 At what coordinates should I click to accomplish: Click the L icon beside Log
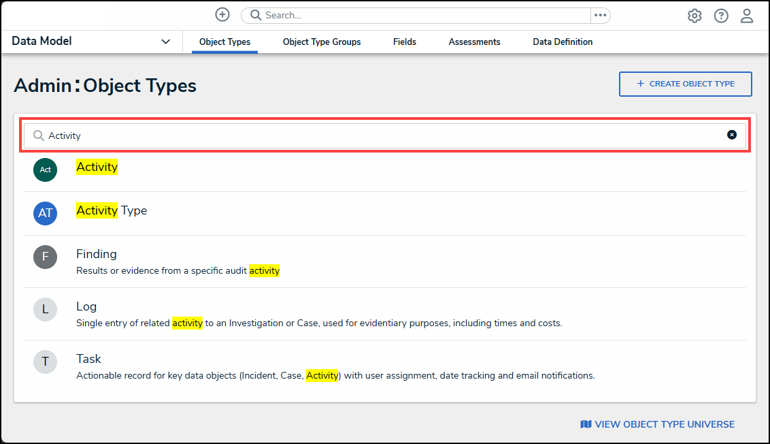coord(45,309)
